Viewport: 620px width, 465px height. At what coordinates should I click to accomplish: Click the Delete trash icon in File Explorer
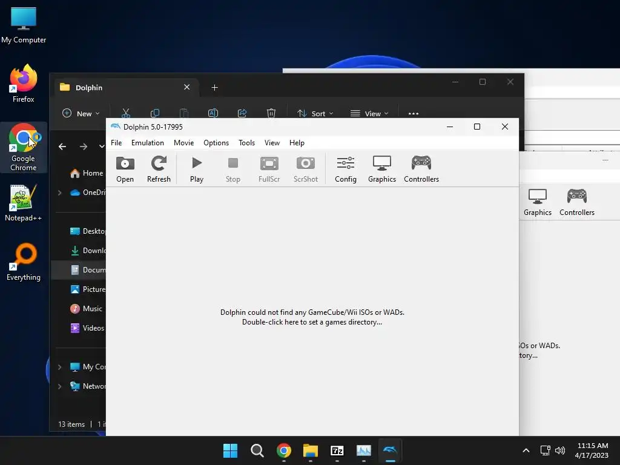[271, 113]
